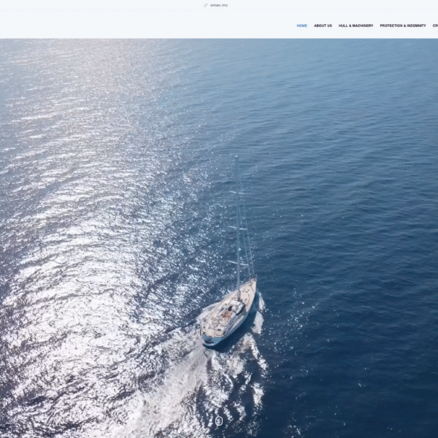Click the sailboat's tall mast
This screenshot has width=438, height=438.
tap(237, 219)
